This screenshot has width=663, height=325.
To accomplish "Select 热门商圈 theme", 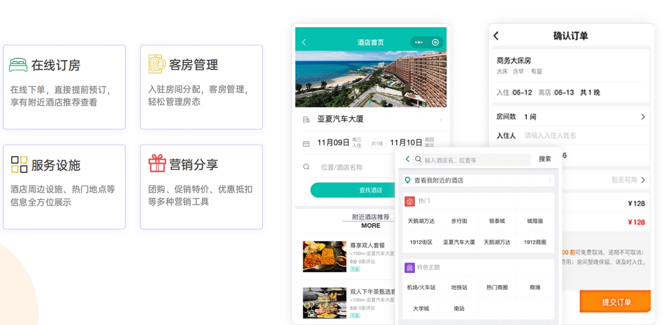I will click(497, 287).
